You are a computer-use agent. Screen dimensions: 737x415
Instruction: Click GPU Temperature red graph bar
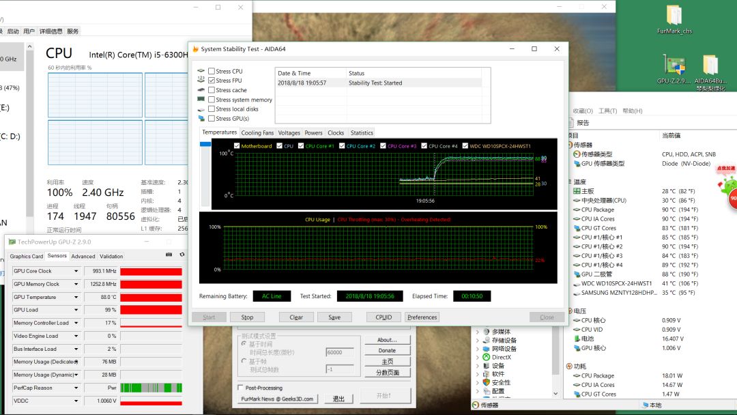[151, 297]
